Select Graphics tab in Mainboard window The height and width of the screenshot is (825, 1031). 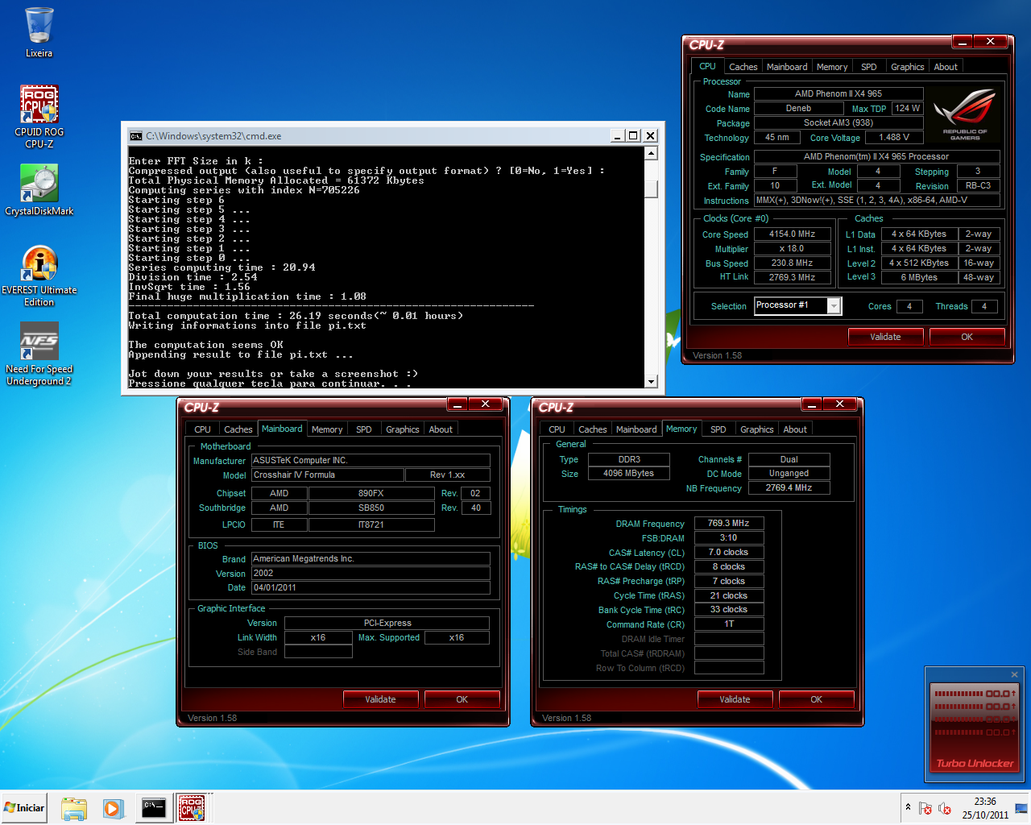click(x=402, y=429)
